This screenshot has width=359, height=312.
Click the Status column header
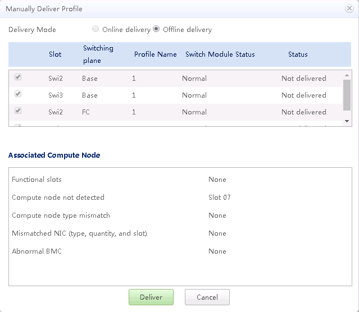point(298,54)
